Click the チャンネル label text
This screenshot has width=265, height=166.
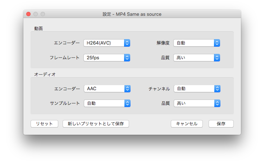point(159,89)
